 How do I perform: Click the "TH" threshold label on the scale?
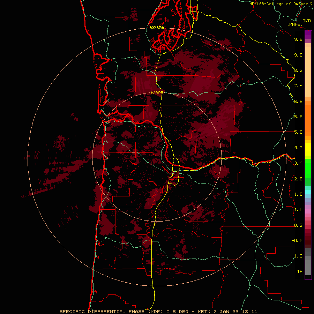pyautogui.click(x=300, y=272)
